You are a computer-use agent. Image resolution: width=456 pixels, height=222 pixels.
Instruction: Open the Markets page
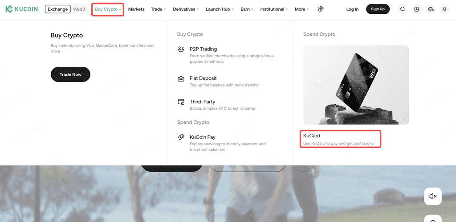click(136, 9)
